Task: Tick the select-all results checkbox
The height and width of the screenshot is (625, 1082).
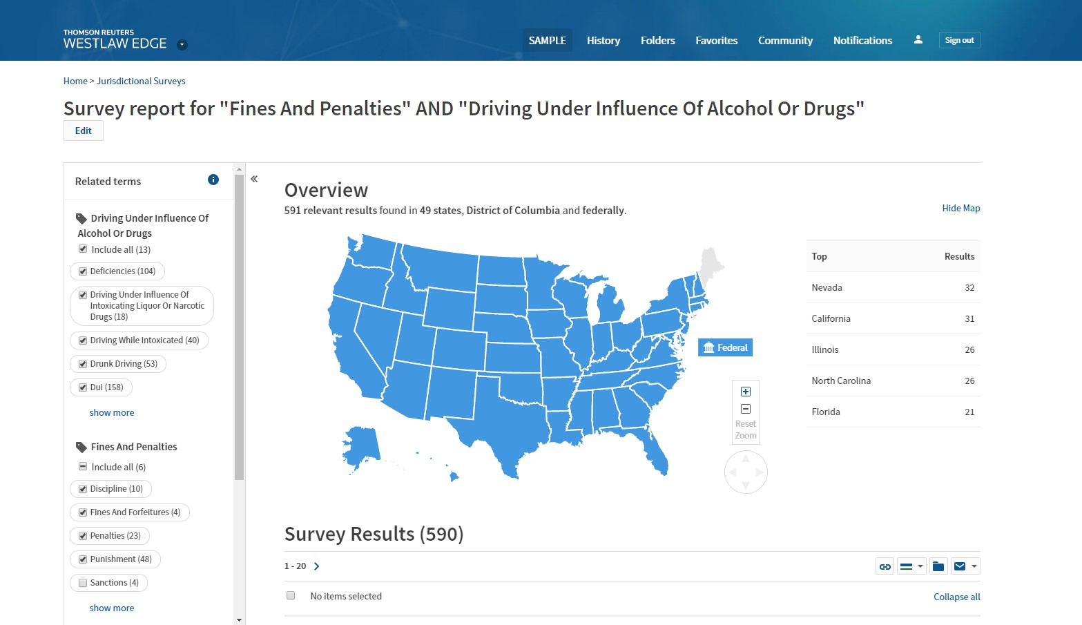Action: pyautogui.click(x=291, y=595)
